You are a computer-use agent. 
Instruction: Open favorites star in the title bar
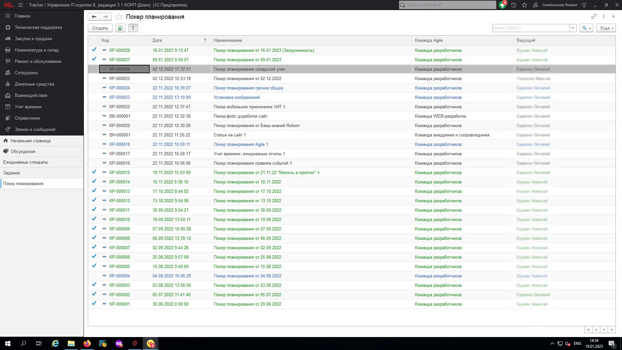[524, 5]
